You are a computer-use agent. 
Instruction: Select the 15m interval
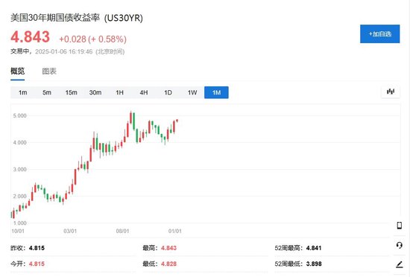tap(71, 92)
